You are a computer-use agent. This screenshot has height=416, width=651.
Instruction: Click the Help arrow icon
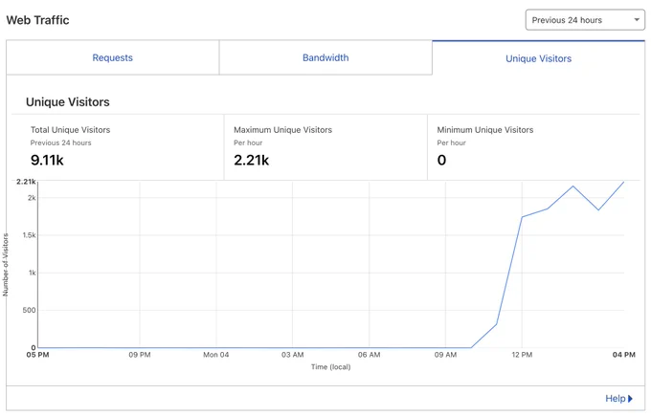coord(630,399)
